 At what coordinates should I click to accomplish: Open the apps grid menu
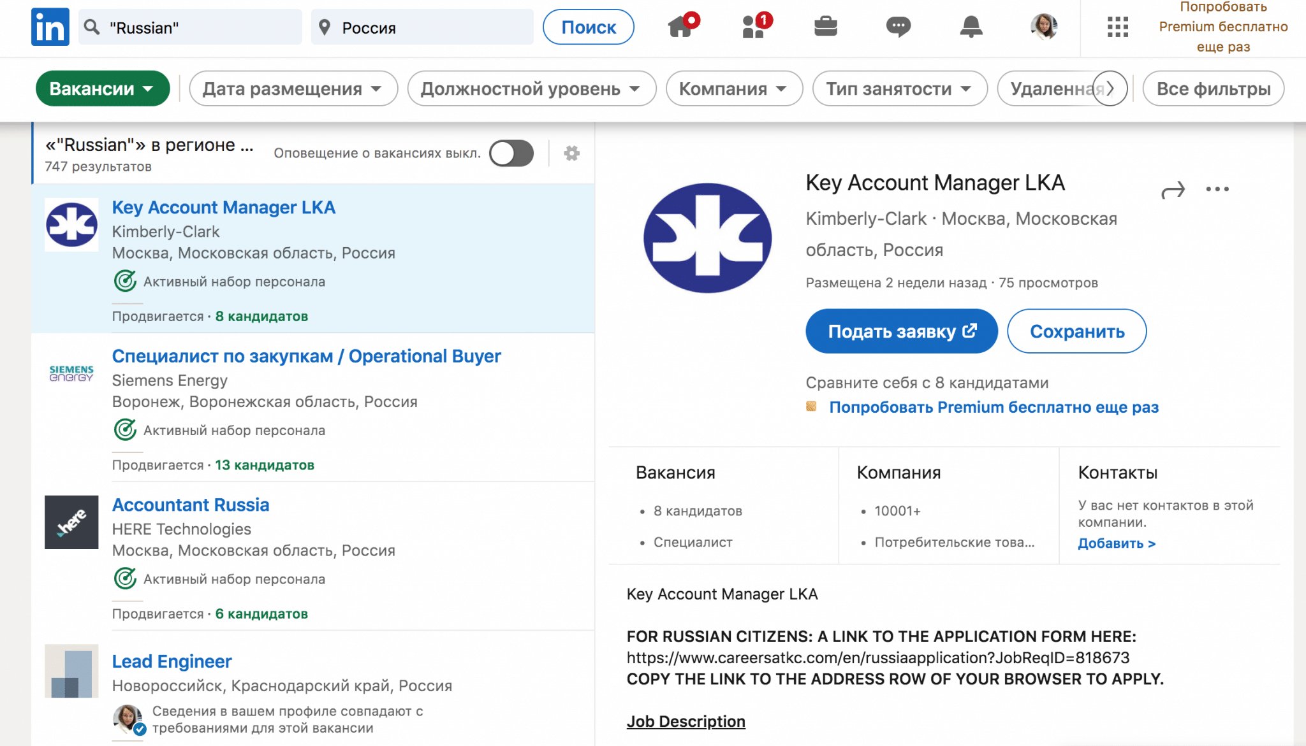tap(1117, 27)
